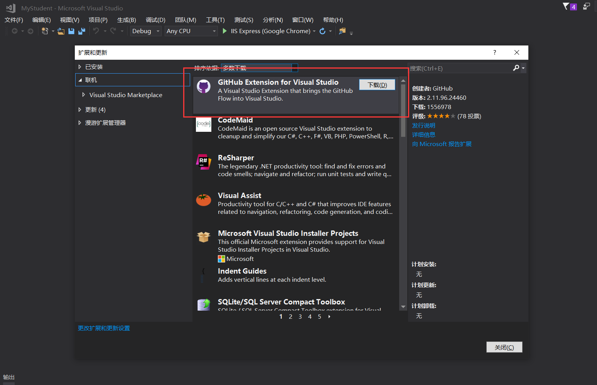The image size is (597, 385).
Task: Open the Any CPU platform dropdown
Action: pyautogui.click(x=191, y=31)
